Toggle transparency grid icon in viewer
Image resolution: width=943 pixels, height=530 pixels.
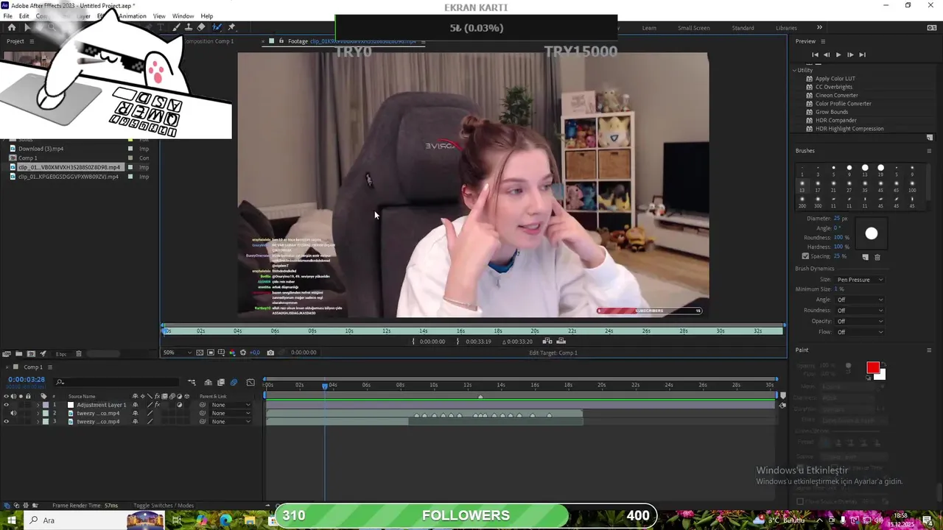point(200,353)
